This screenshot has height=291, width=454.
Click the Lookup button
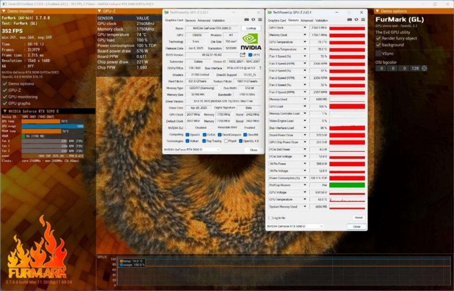pyautogui.click(x=251, y=28)
